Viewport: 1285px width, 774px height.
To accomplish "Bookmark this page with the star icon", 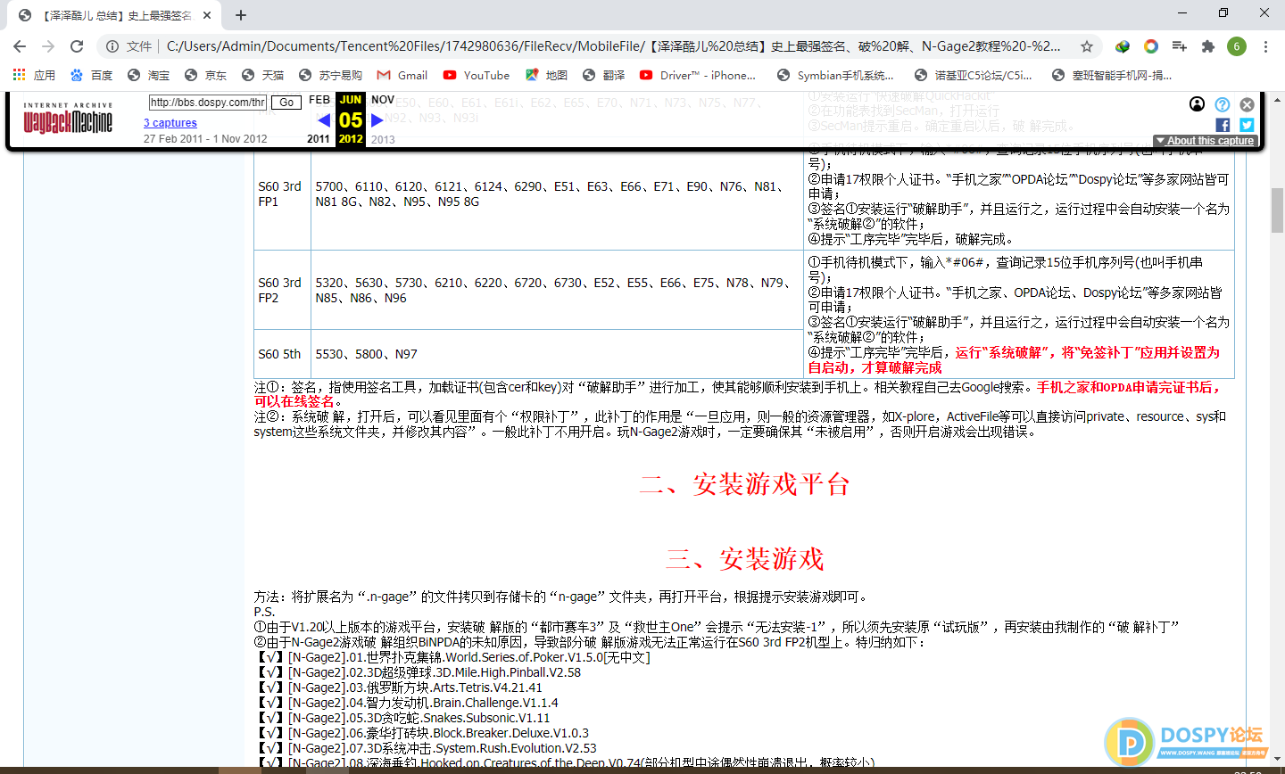I will tap(1086, 46).
